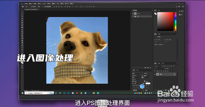Screen dimensions: 205x107
Task: Open the Libraries panel icon
Action: coord(180,15)
